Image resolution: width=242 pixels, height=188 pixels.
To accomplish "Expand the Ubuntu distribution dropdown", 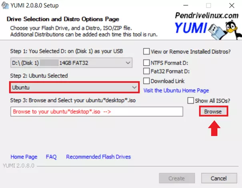I will point(74,87).
